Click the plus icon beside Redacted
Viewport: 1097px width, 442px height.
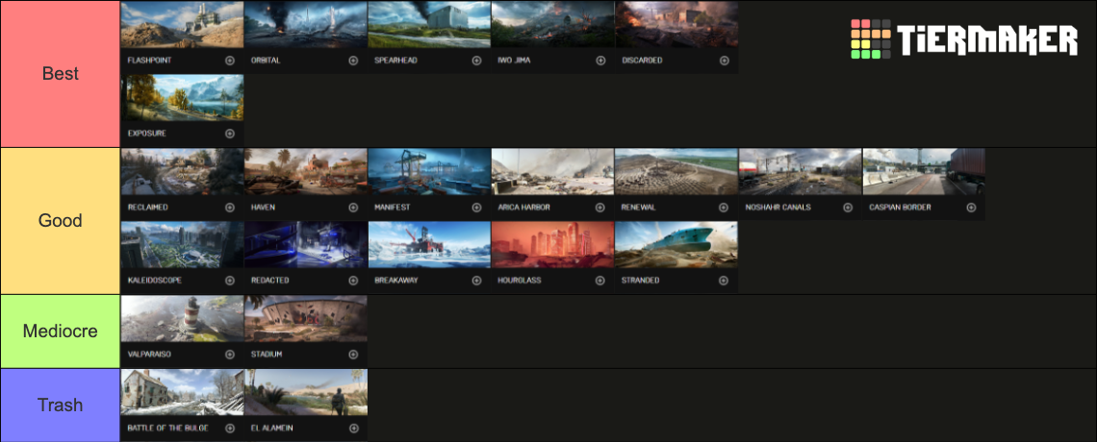coord(353,281)
